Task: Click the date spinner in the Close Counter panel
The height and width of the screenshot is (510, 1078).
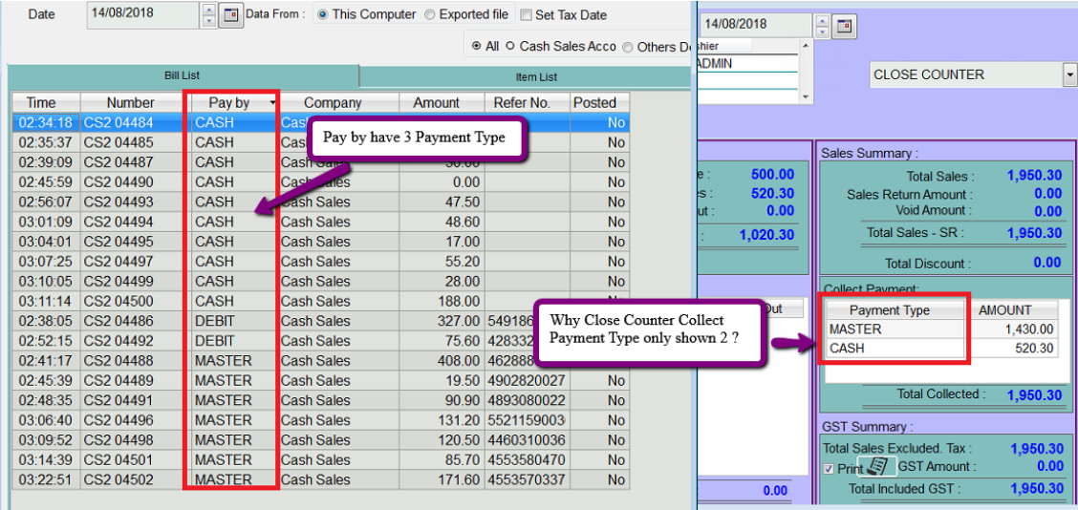Action: tap(822, 25)
